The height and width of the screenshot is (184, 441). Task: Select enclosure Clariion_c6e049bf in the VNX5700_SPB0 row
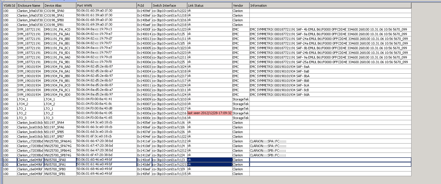point(30,169)
